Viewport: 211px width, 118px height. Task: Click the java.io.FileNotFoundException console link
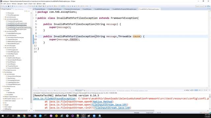click(54, 99)
